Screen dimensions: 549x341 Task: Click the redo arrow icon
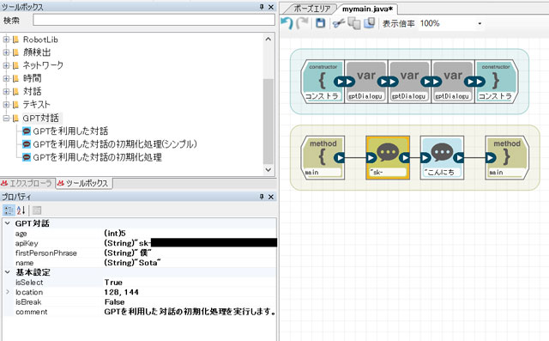click(x=302, y=23)
